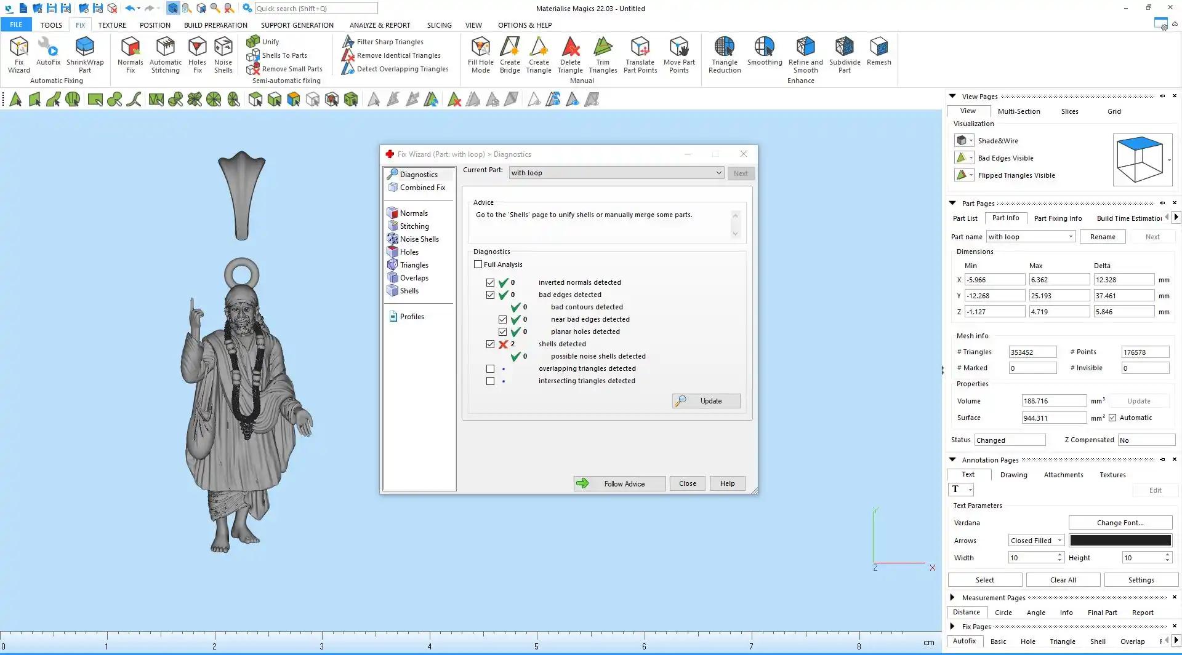Image resolution: width=1182 pixels, height=655 pixels.
Task: Uncheck the Automatic surface checkbox
Action: 1112,418
